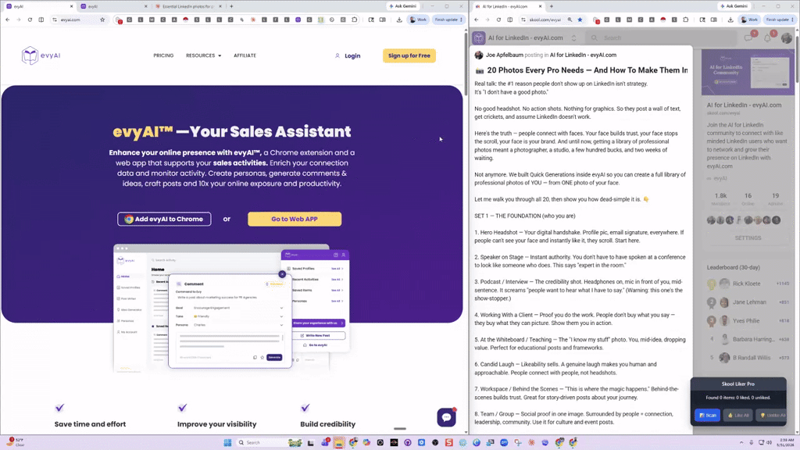Click the Skool search field
Image resolution: width=800 pixels, height=450 pixels.
tap(661, 37)
